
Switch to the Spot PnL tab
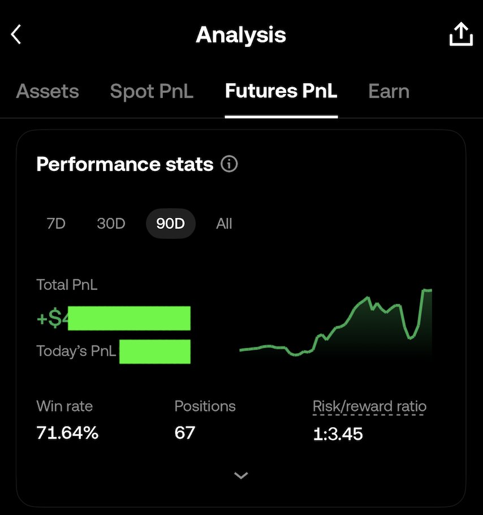tap(152, 91)
